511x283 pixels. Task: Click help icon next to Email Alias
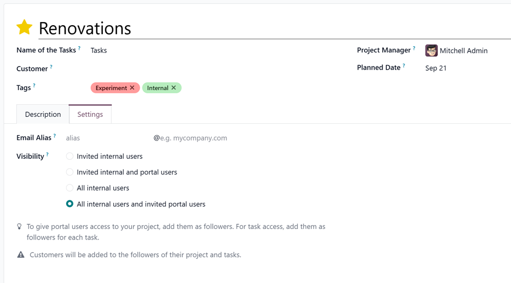(55, 136)
